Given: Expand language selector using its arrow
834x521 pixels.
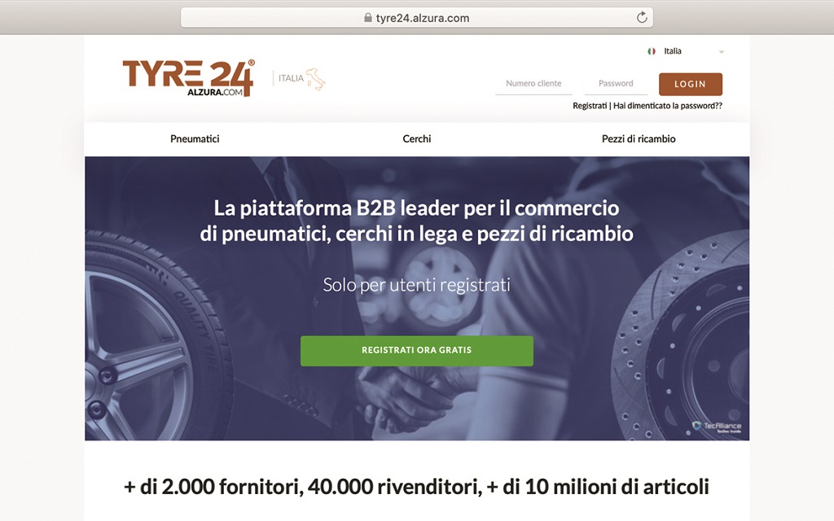Looking at the screenshot, I should click(x=722, y=51).
